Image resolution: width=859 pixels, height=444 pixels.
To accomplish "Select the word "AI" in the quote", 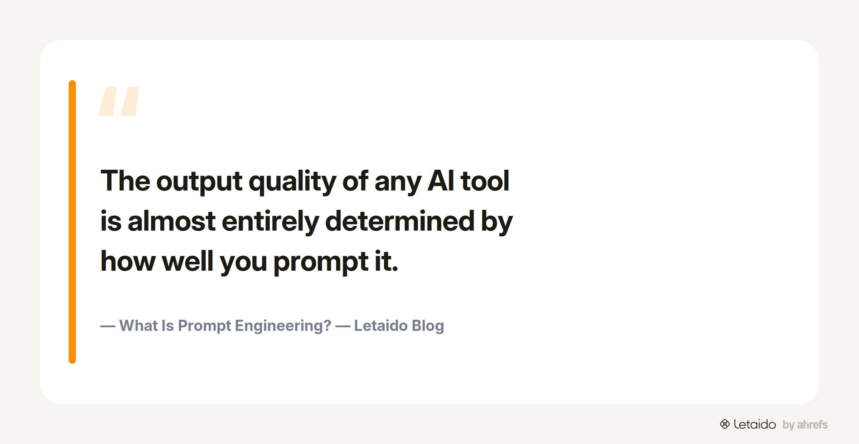I will [x=441, y=181].
